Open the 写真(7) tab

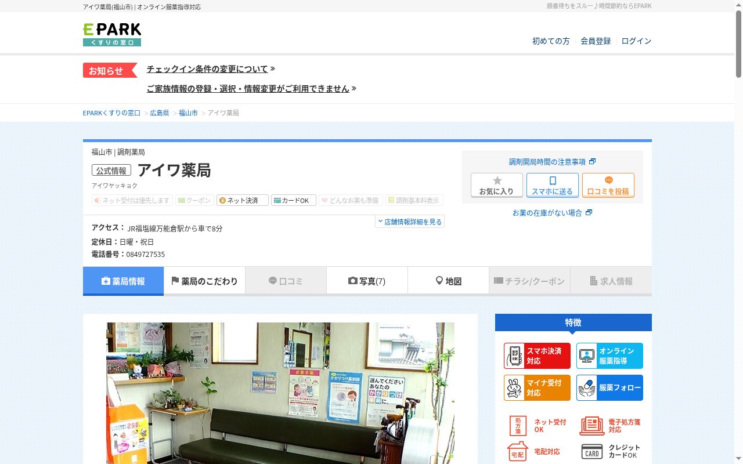367,281
